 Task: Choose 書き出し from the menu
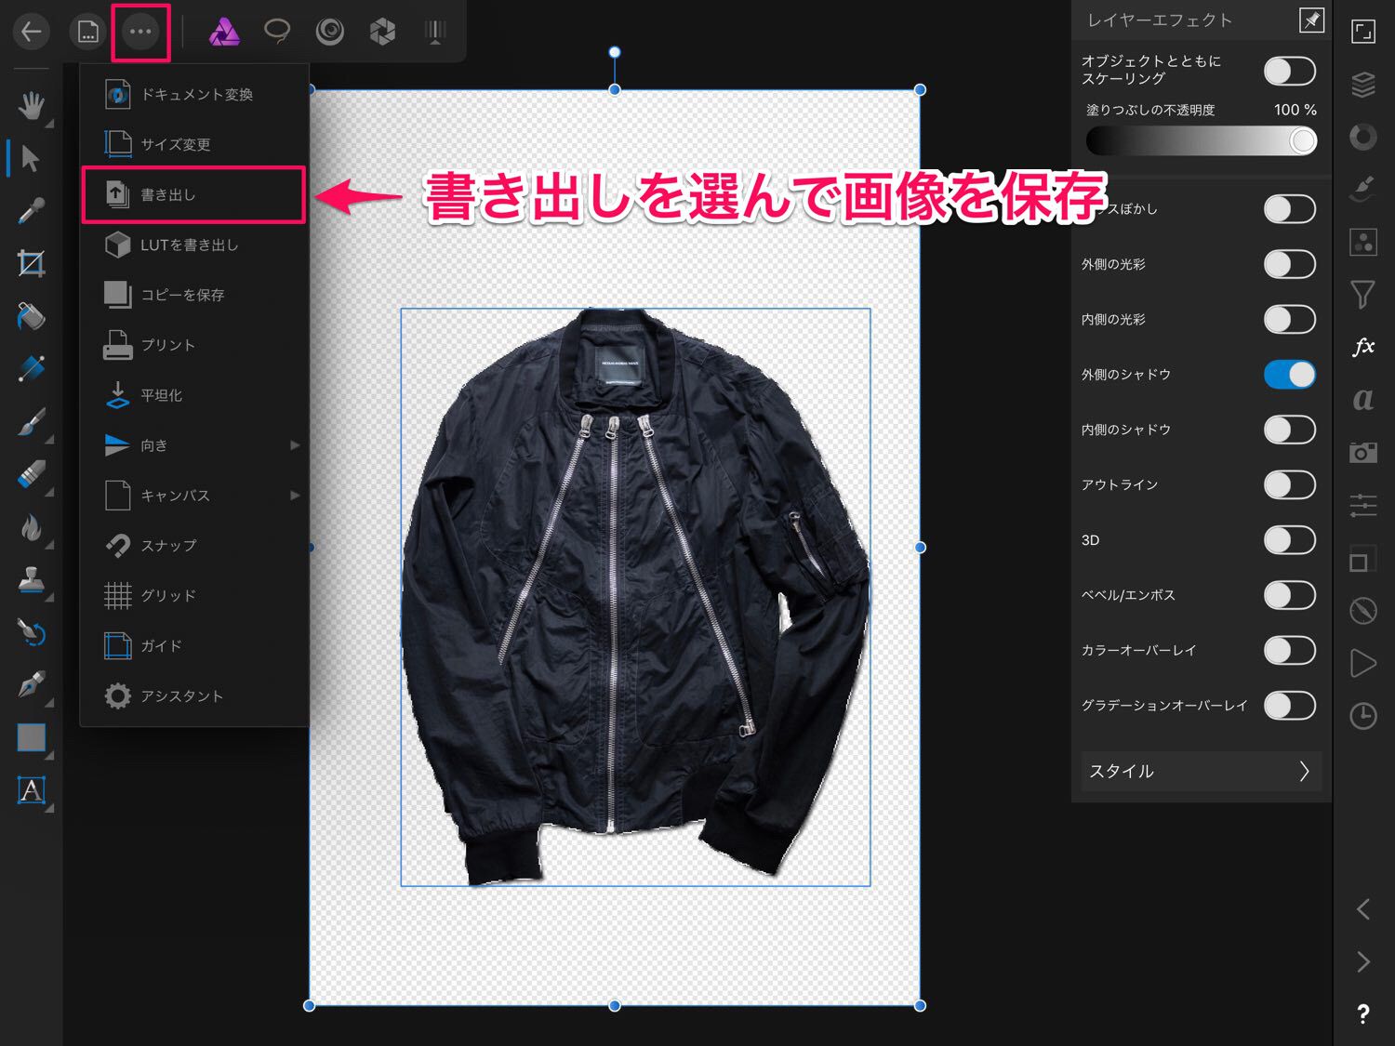click(193, 194)
